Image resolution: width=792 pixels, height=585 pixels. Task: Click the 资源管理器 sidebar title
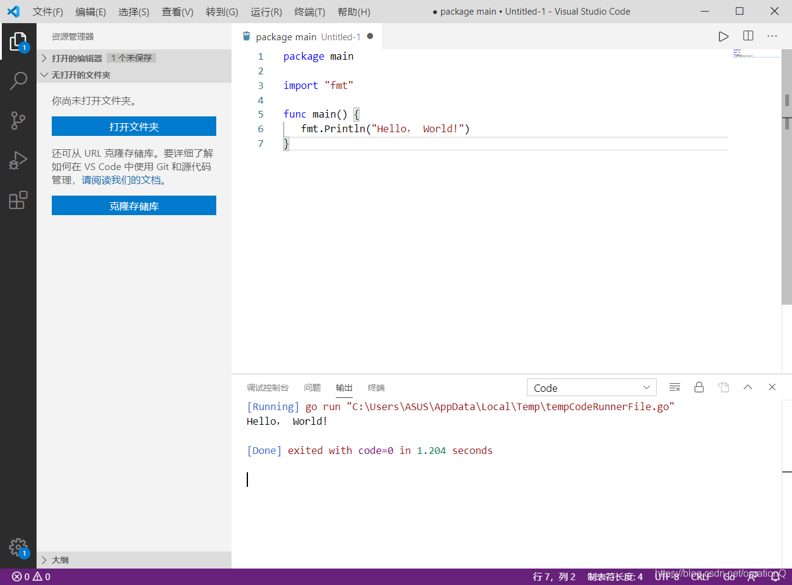click(72, 37)
